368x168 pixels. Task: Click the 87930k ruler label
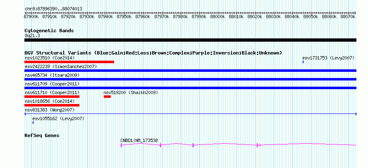coord(87,17)
